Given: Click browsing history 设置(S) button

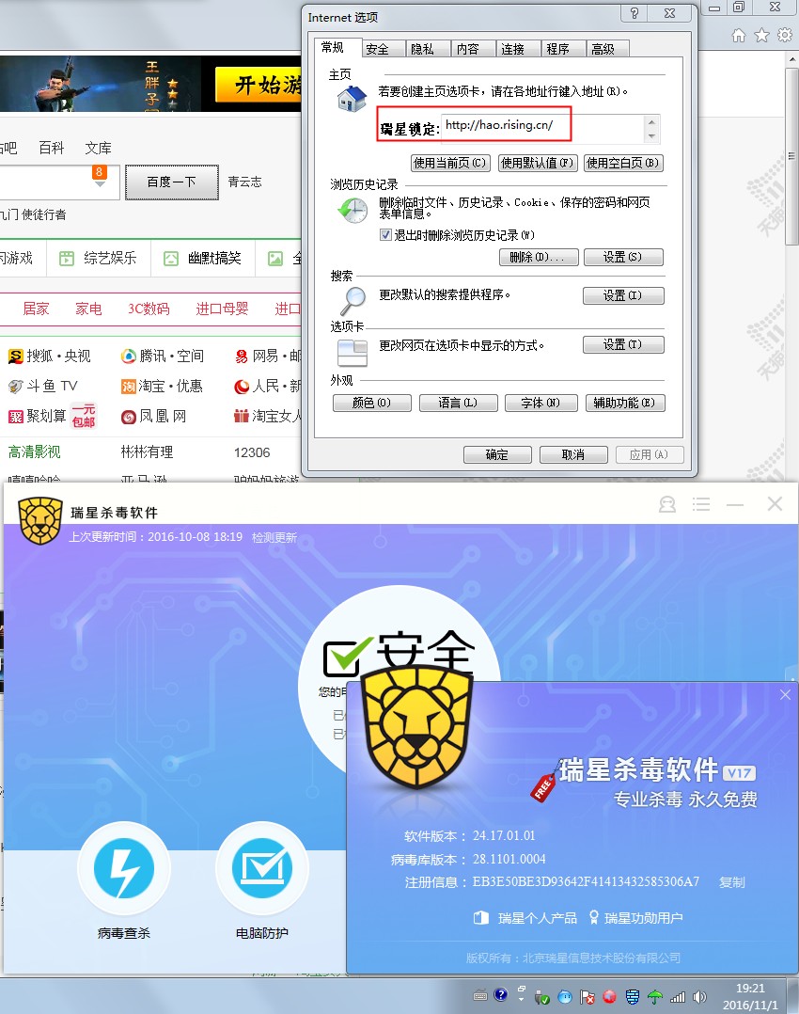Looking at the screenshot, I should click(623, 258).
